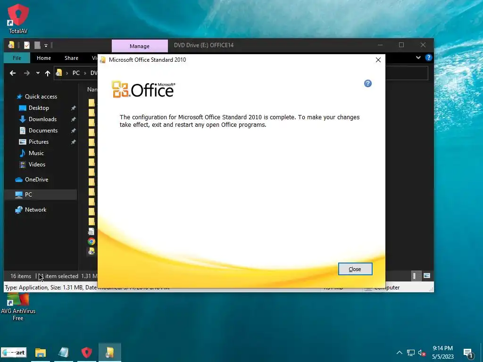Select Pictures in Quick access list
483x362 pixels.
(x=39, y=142)
